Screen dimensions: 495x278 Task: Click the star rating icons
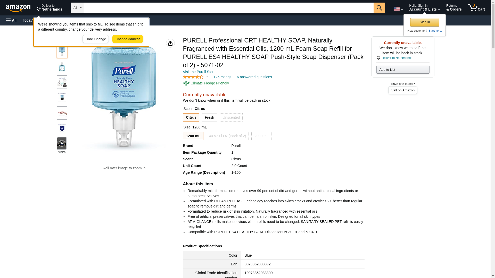tap(193, 77)
